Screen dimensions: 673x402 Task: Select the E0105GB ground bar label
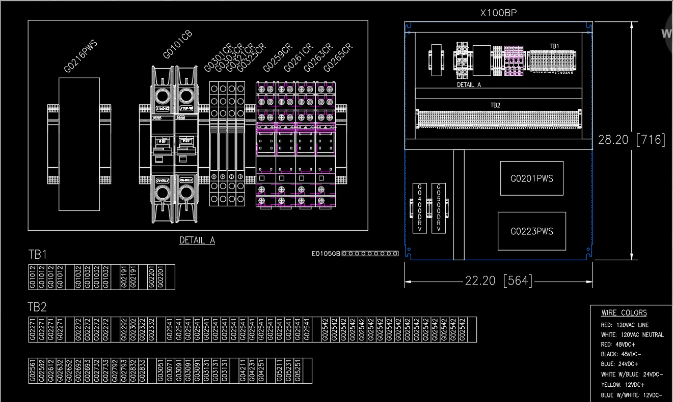pos(326,254)
